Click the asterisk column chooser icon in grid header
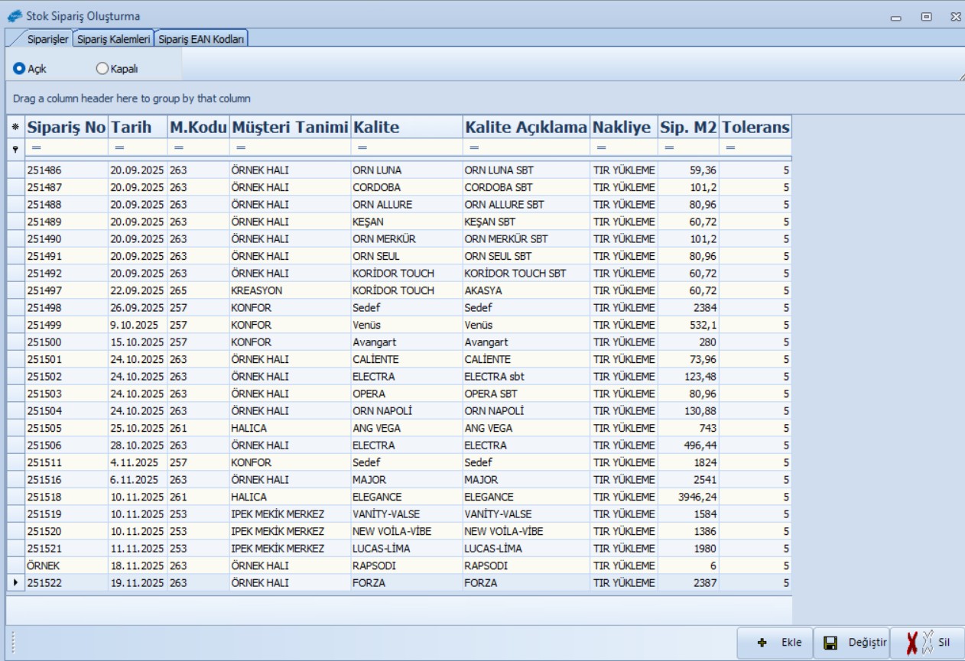965x661 pixels. tap(15, 127)
